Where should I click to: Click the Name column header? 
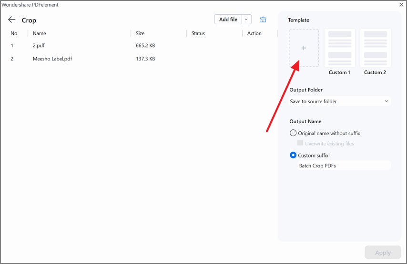tap(40, 33)
